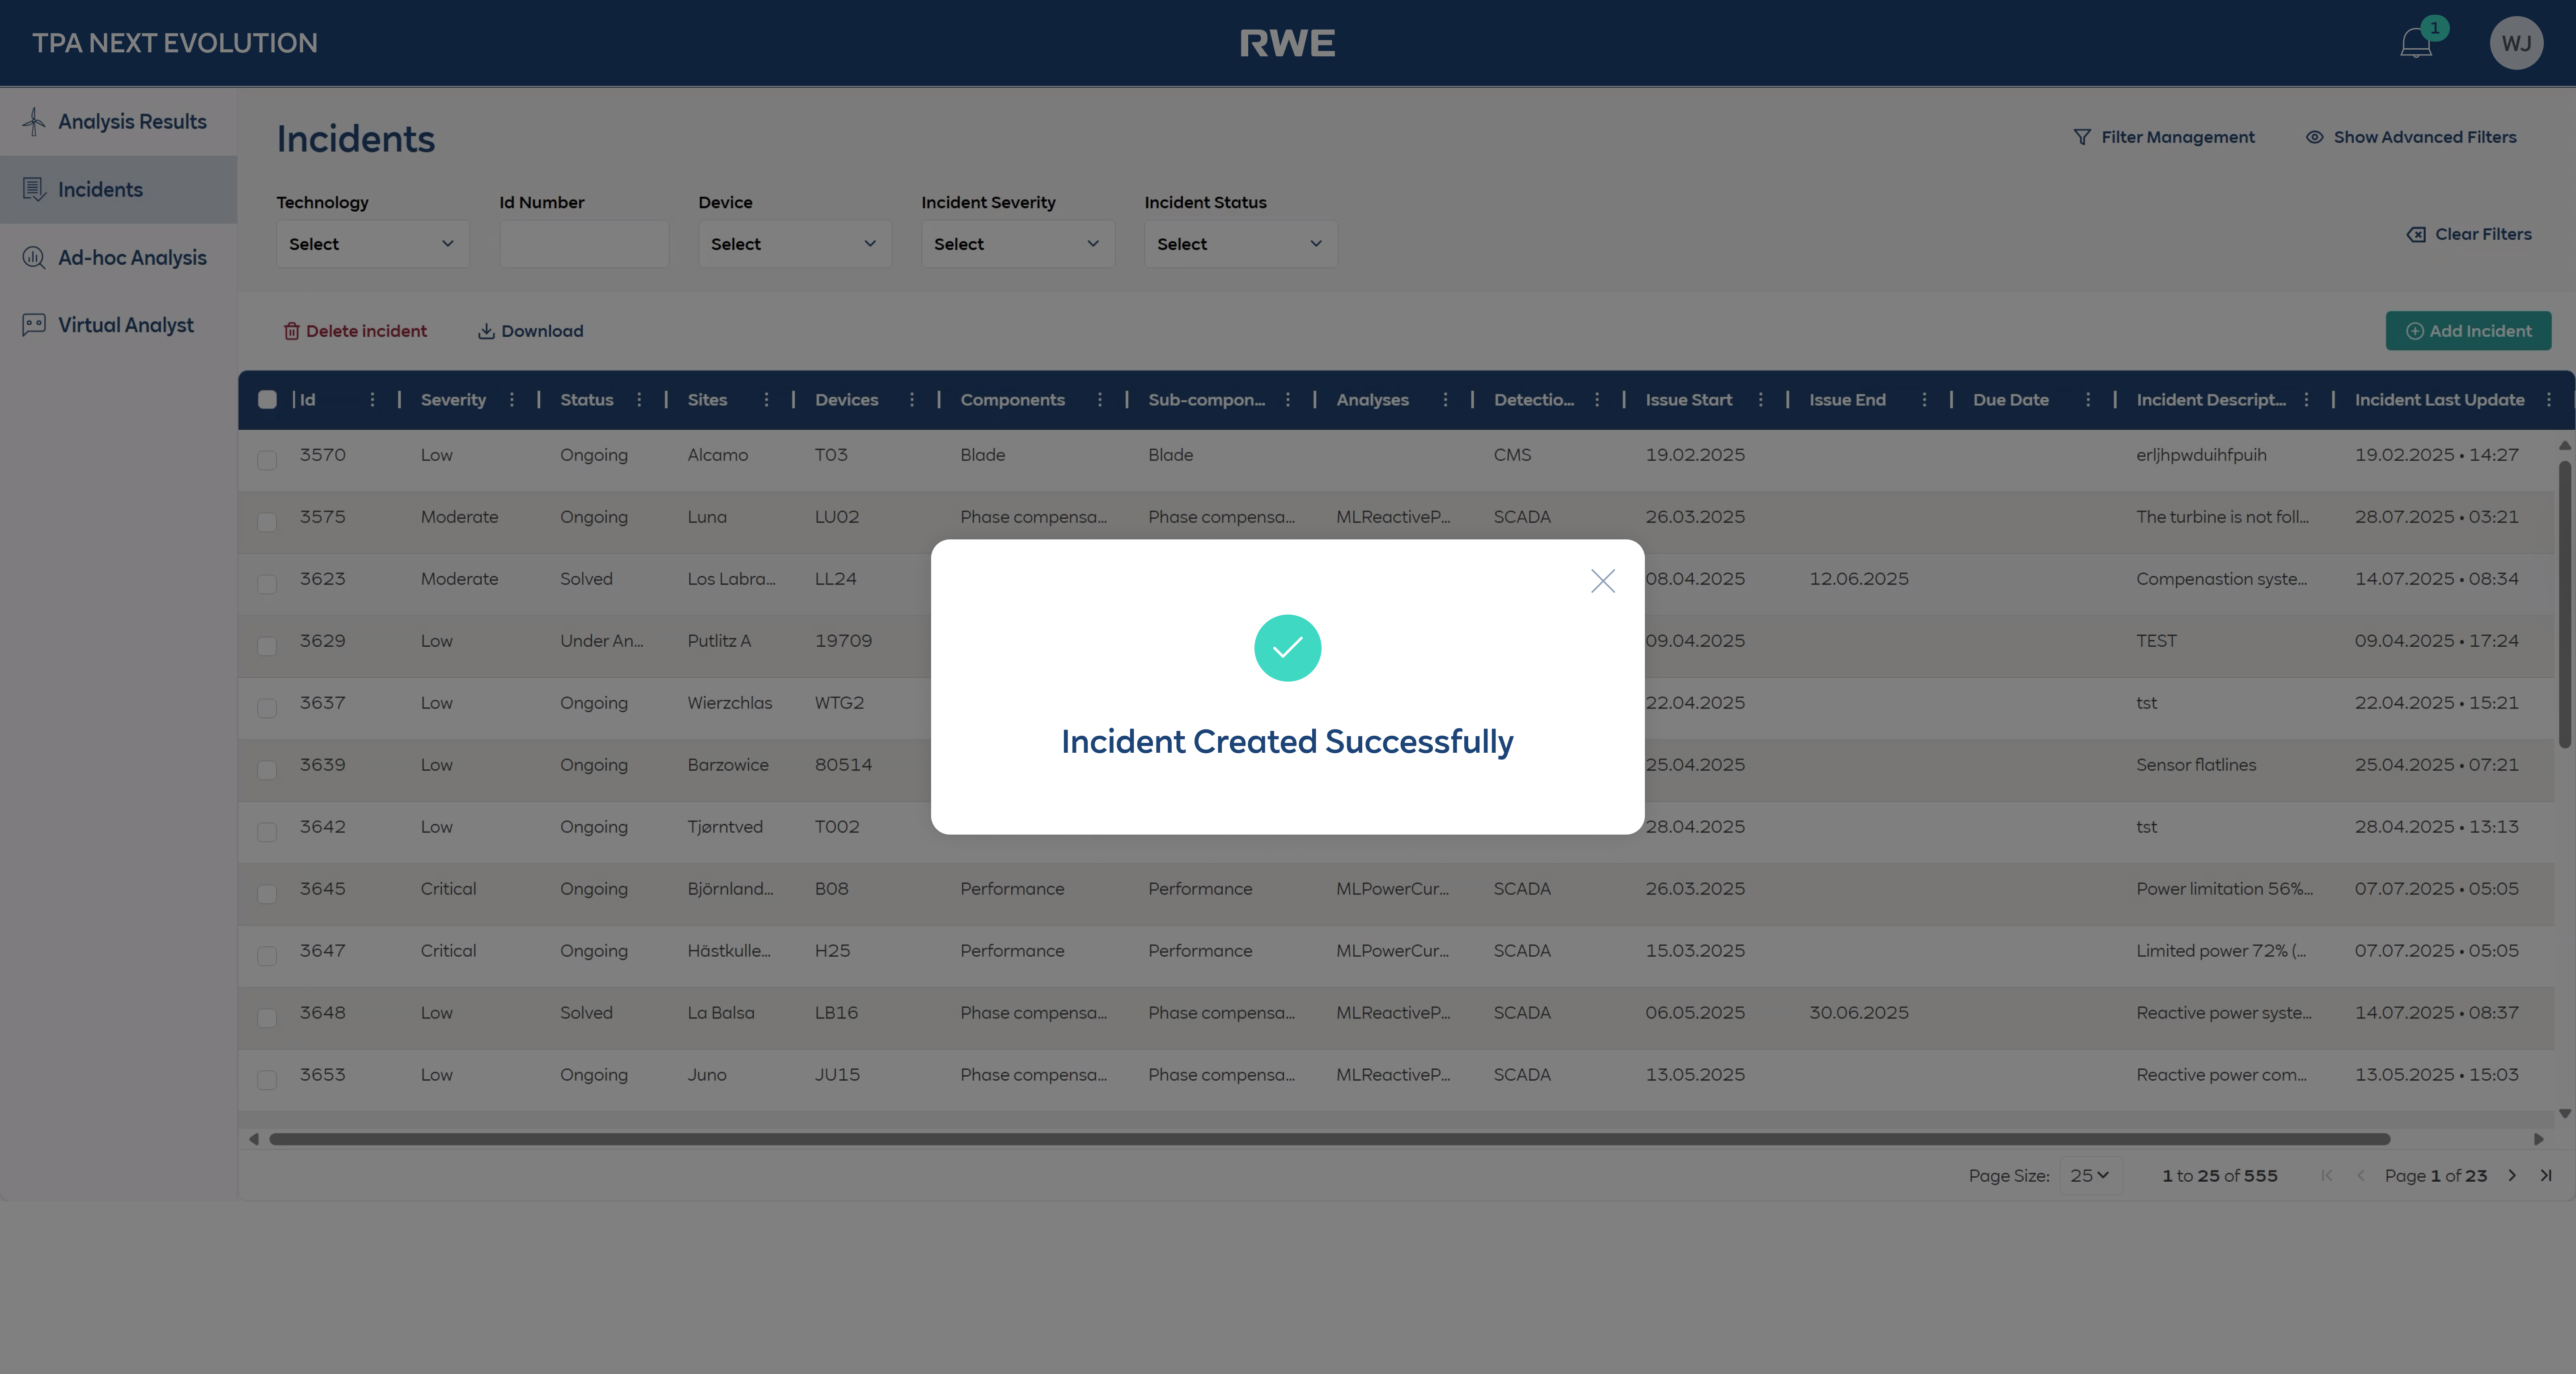Viewport: 2576px width, 1374px height.
Task: Open the Devices column menu dots
Action: click(x=911, y=400)
